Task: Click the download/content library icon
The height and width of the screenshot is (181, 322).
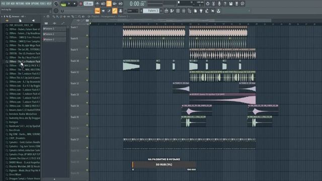Action: pos(218,11)
